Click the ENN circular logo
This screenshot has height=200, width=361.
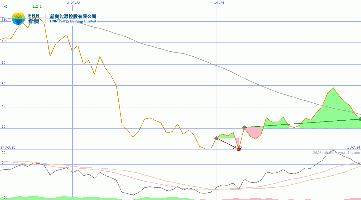pyautogui.click(x=18, y=19)
